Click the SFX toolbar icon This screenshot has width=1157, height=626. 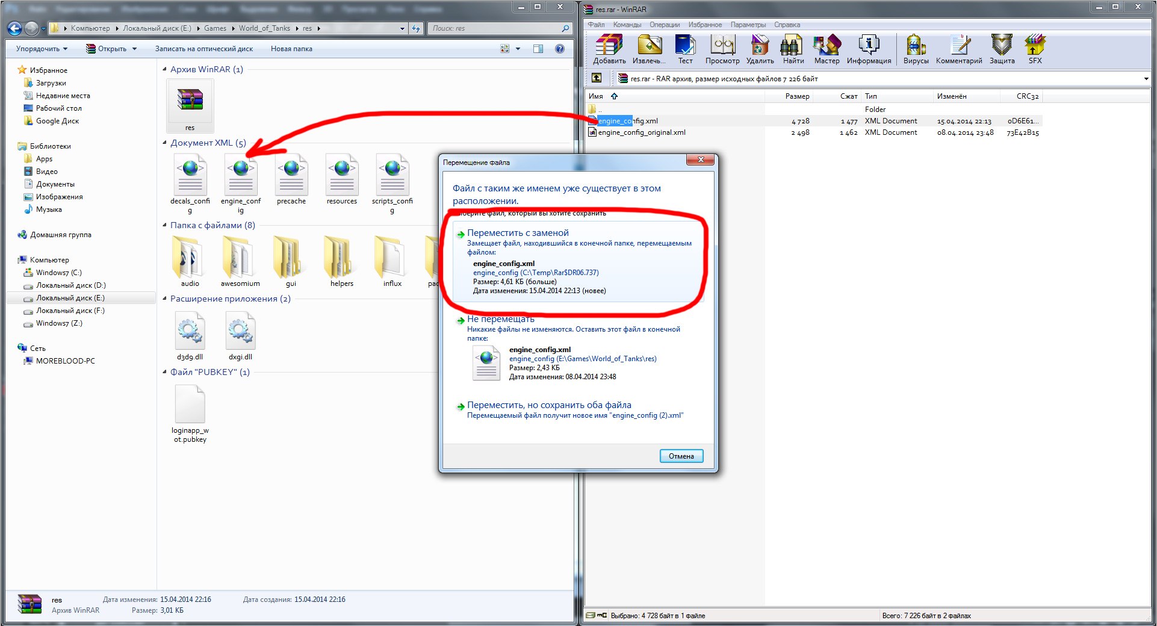(1035, 49)
